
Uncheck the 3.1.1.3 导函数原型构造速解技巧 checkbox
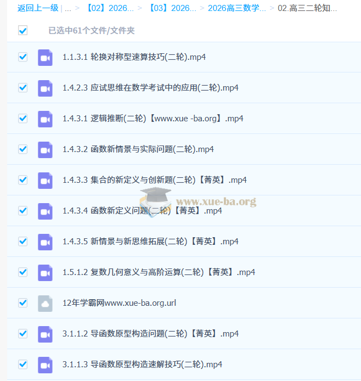tap(22, 364)
